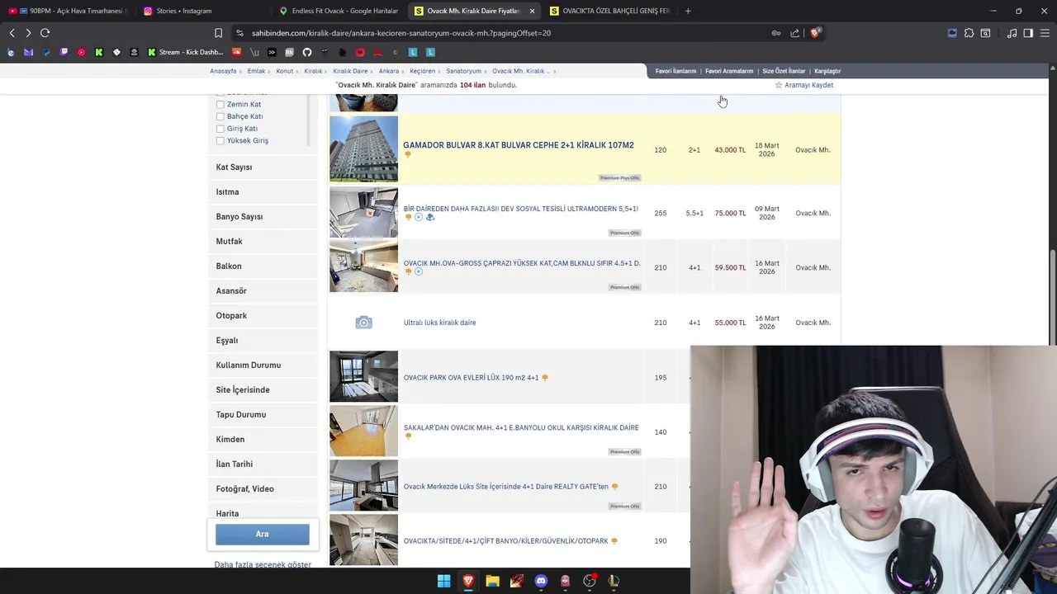Expand the Kat Sayısı filter
This screenshot has height=594, width=1057.
click(x=263, y=167)
